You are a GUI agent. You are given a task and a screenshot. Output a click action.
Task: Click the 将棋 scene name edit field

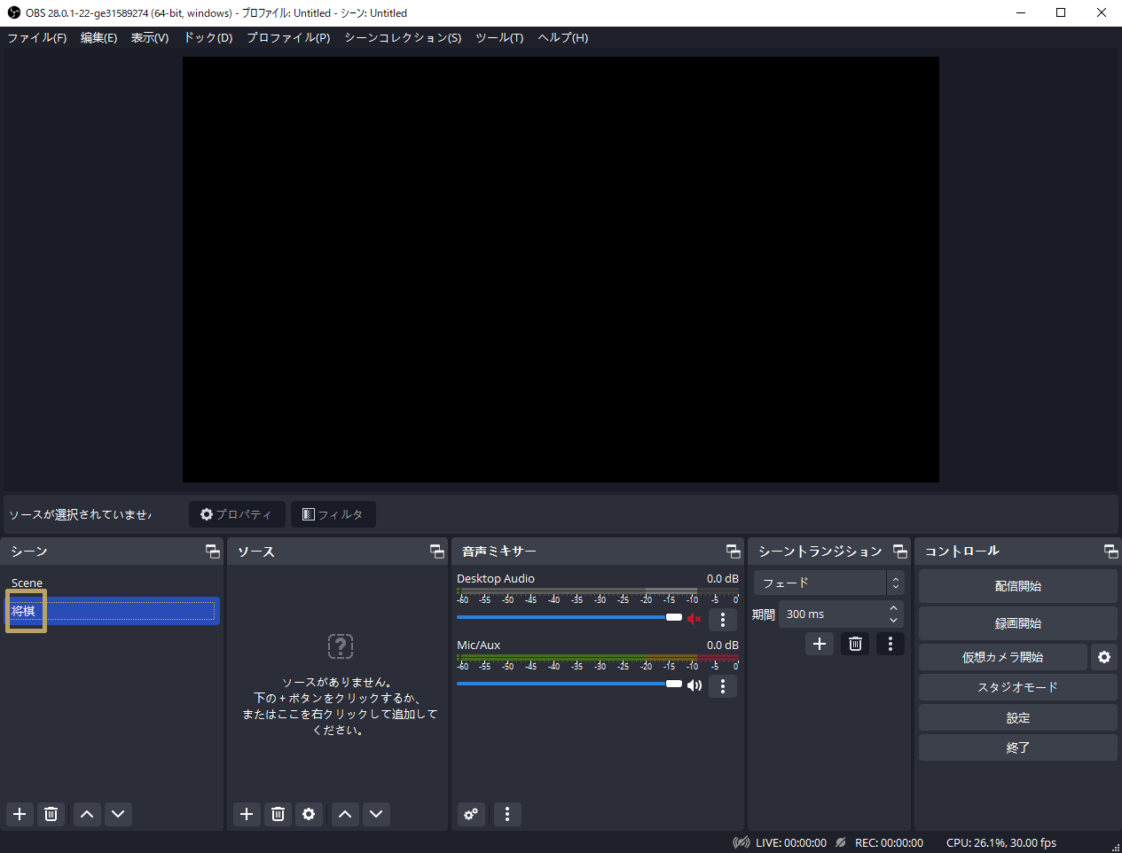[112, 611]
